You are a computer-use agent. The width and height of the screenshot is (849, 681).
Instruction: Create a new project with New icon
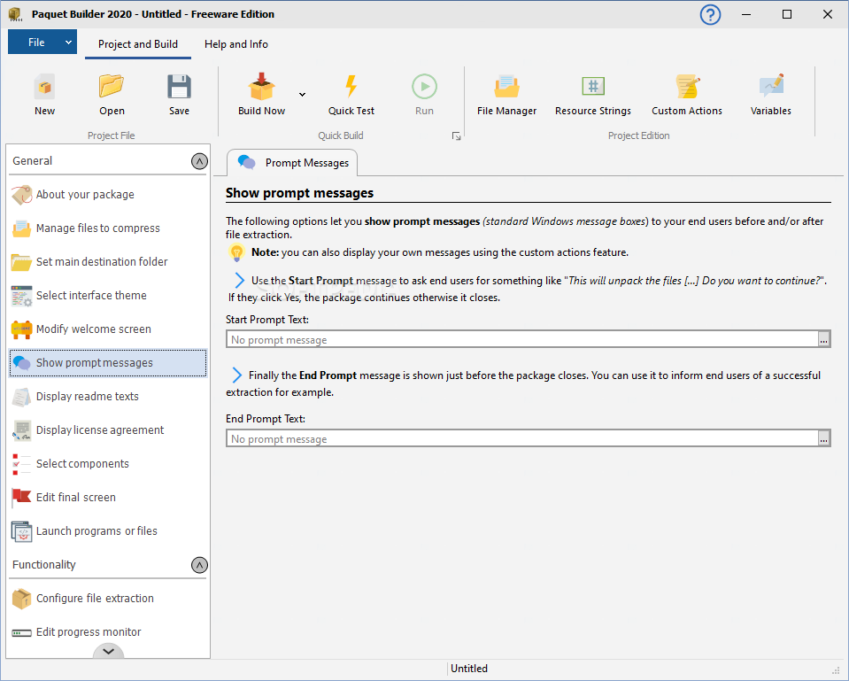44,95
